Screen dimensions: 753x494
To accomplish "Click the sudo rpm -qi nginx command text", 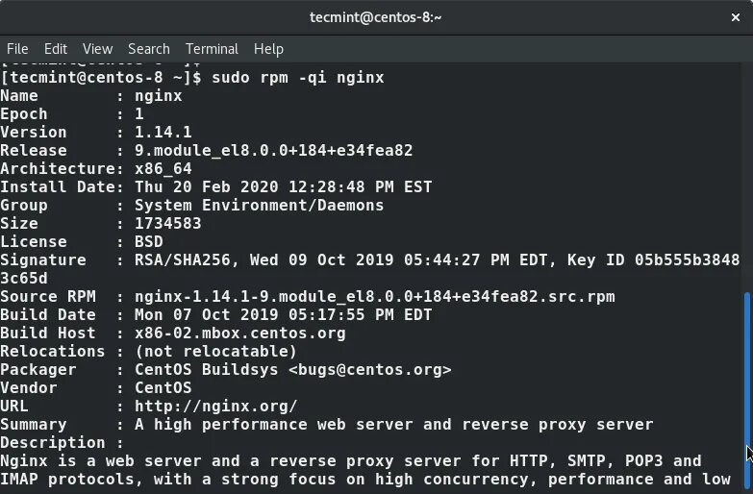I will 297,77.
